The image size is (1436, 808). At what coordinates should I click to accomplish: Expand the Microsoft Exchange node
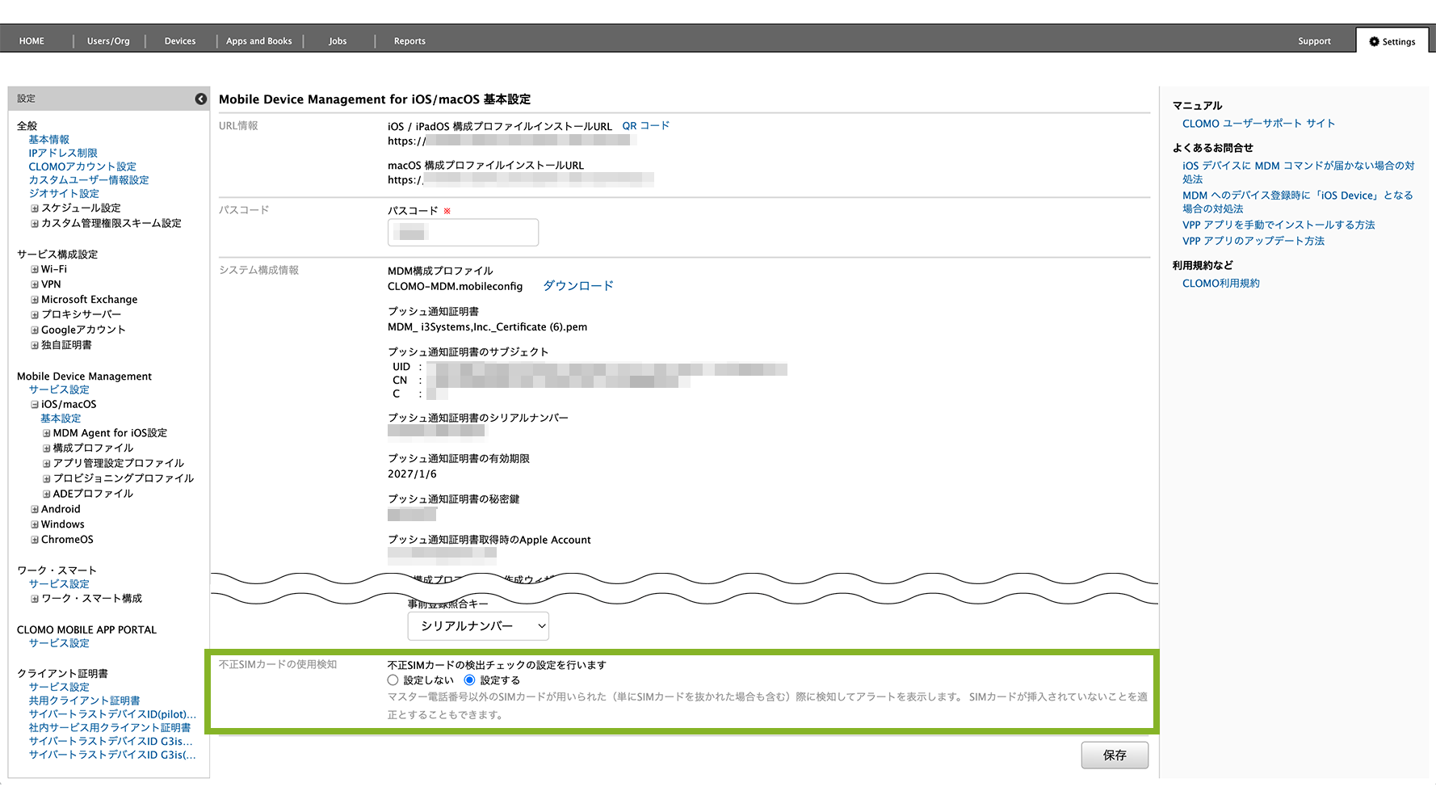[35, 301]
